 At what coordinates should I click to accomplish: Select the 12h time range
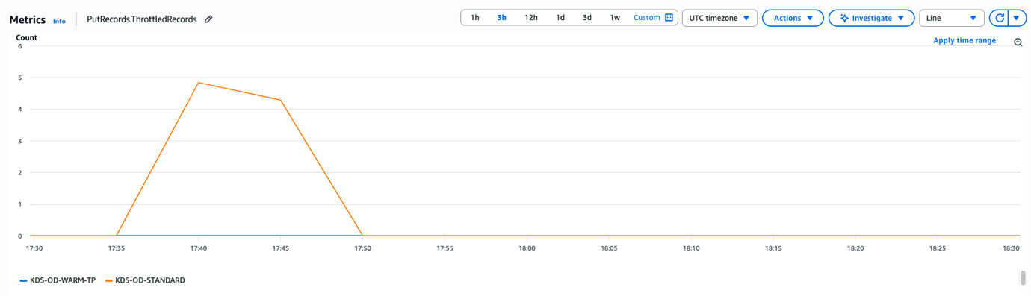(x=530, y=18)
